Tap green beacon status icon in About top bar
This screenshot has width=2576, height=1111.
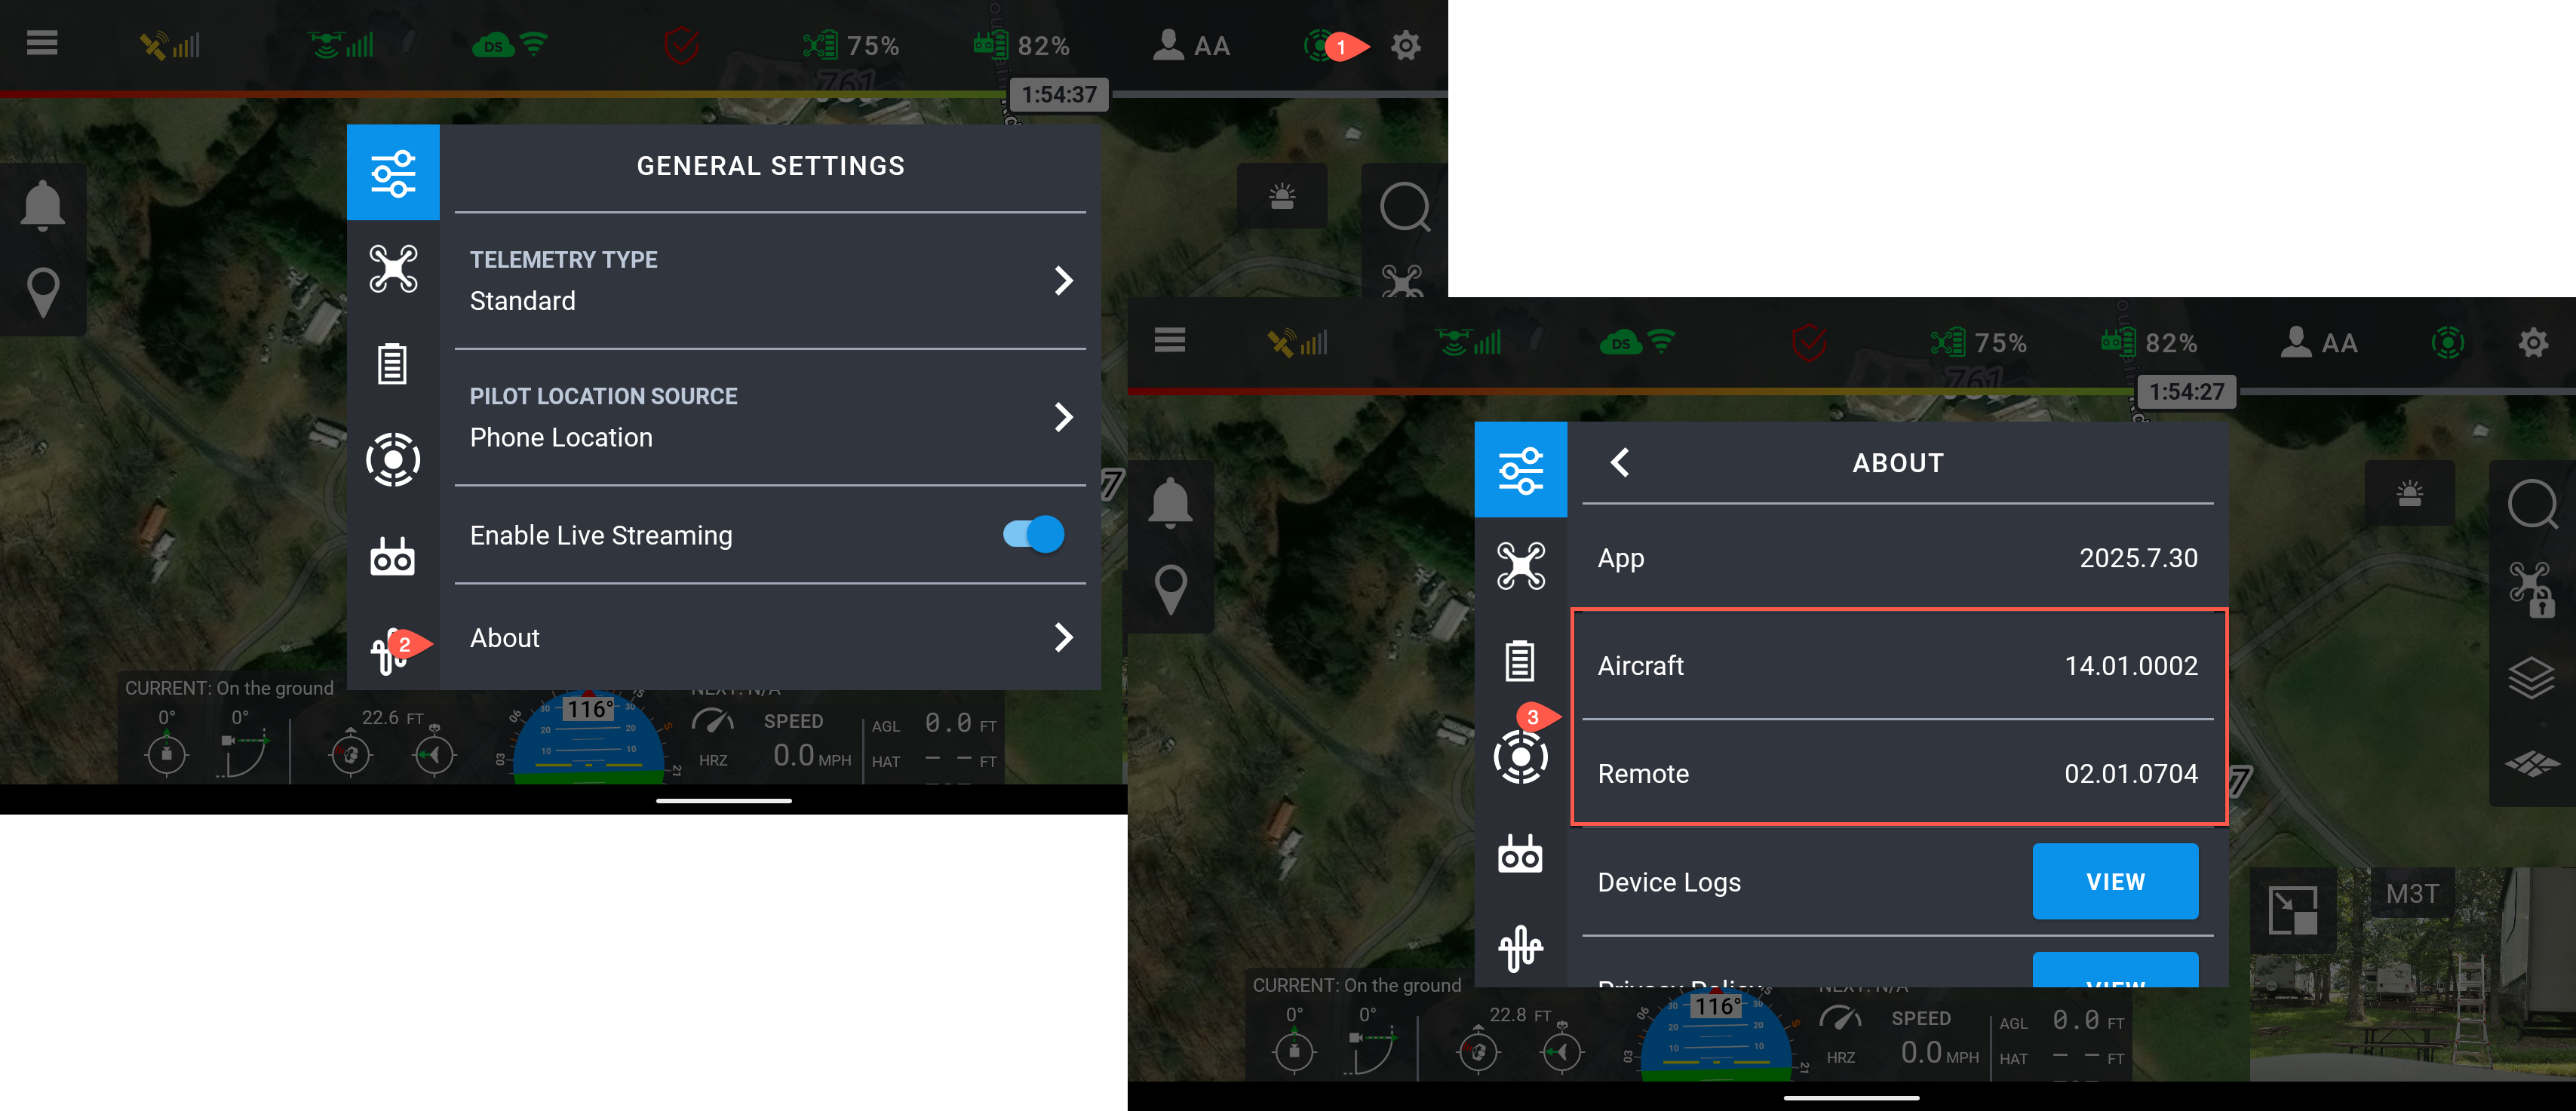2447,343
